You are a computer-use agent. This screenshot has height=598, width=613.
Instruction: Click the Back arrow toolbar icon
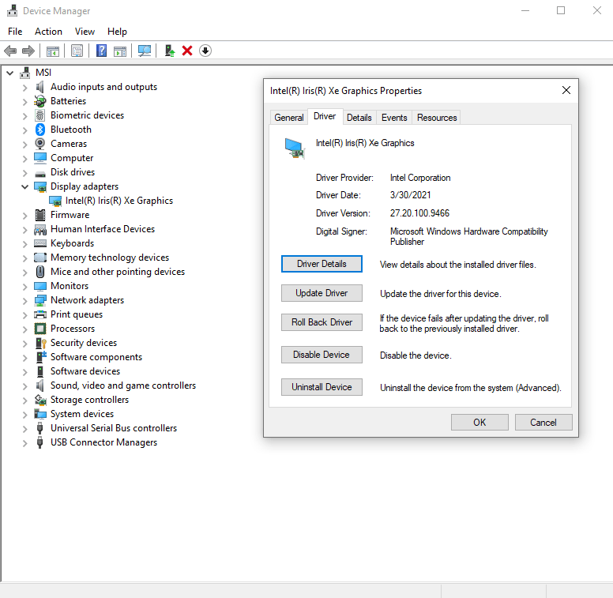pyautogui.click(x=10, y=51)
